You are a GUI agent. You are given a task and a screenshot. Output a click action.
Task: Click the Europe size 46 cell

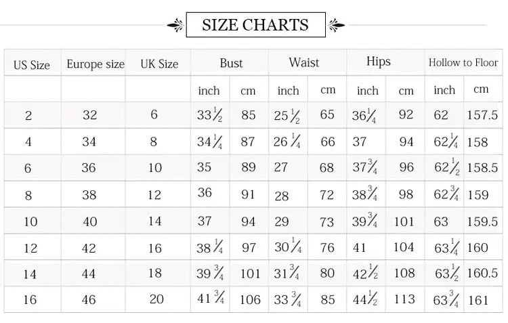pyautogui.click(x=90, y=299)
